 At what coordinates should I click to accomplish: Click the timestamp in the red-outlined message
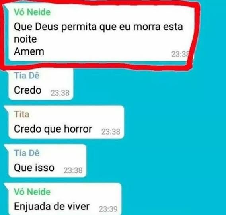[x=180, y=55]
